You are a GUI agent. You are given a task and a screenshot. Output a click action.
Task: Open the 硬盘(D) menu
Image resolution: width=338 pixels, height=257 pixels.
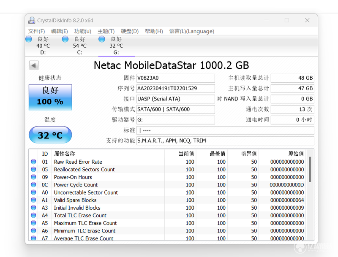pyautogui.click(x=130, y=31)
